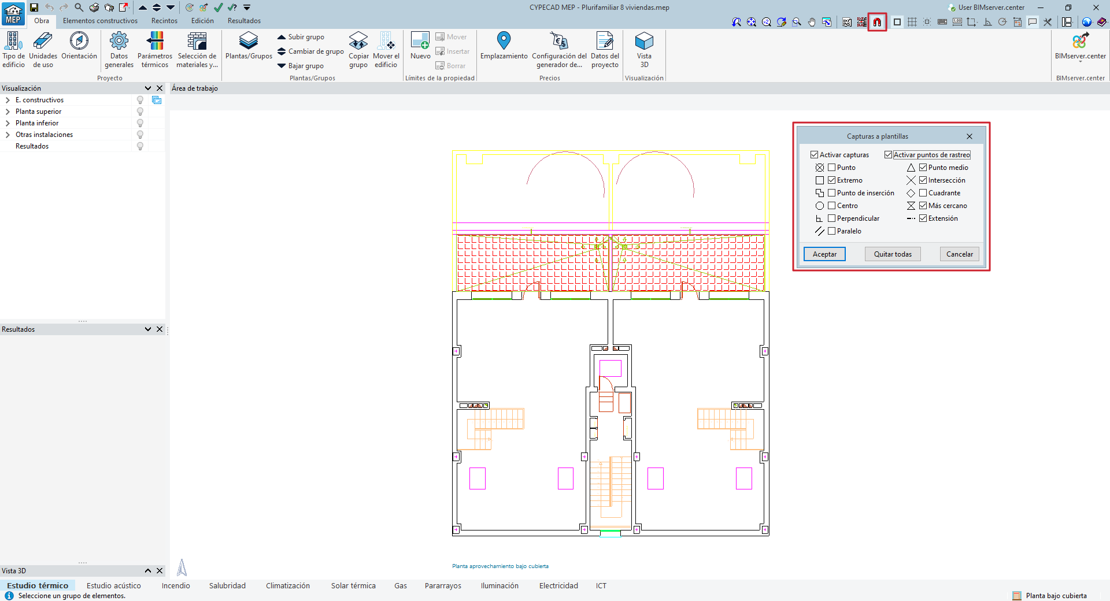Enable the Centro snap checkbox

pos(832,206)
